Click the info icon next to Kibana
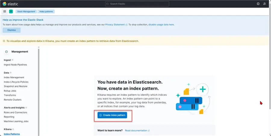Image resolution: width=271 pixels, height=136 pixels. click(x=13, y=129)
